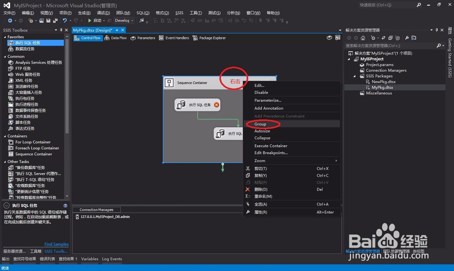Choose Collapse from the context menu
The image size is (454, 271).
[x=291, y=138]
